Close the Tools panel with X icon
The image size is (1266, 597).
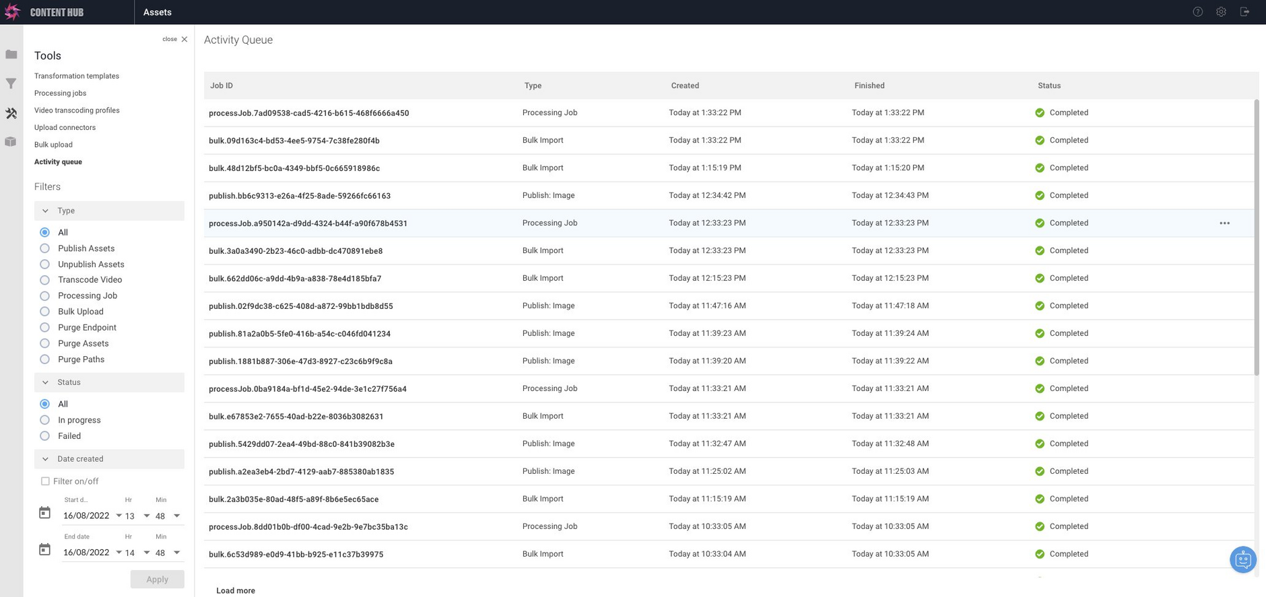pos(185,39)
